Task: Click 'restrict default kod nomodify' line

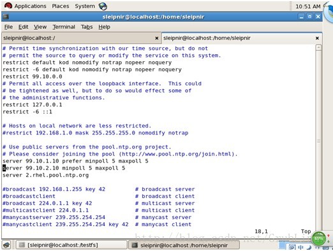Action: click(87, 62)
